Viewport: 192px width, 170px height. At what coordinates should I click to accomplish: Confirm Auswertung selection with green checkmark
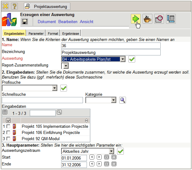(x=132, y=59)
